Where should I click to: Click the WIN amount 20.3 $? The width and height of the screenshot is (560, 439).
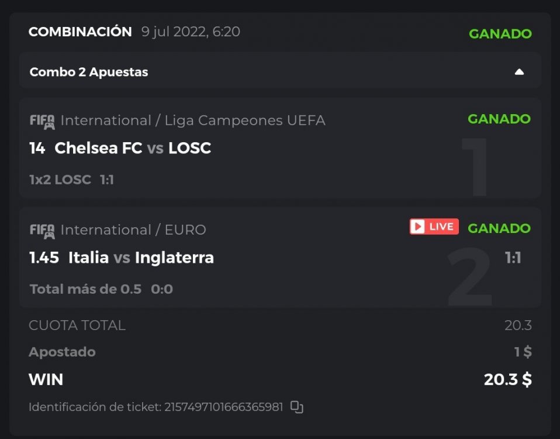click(507, 380)
